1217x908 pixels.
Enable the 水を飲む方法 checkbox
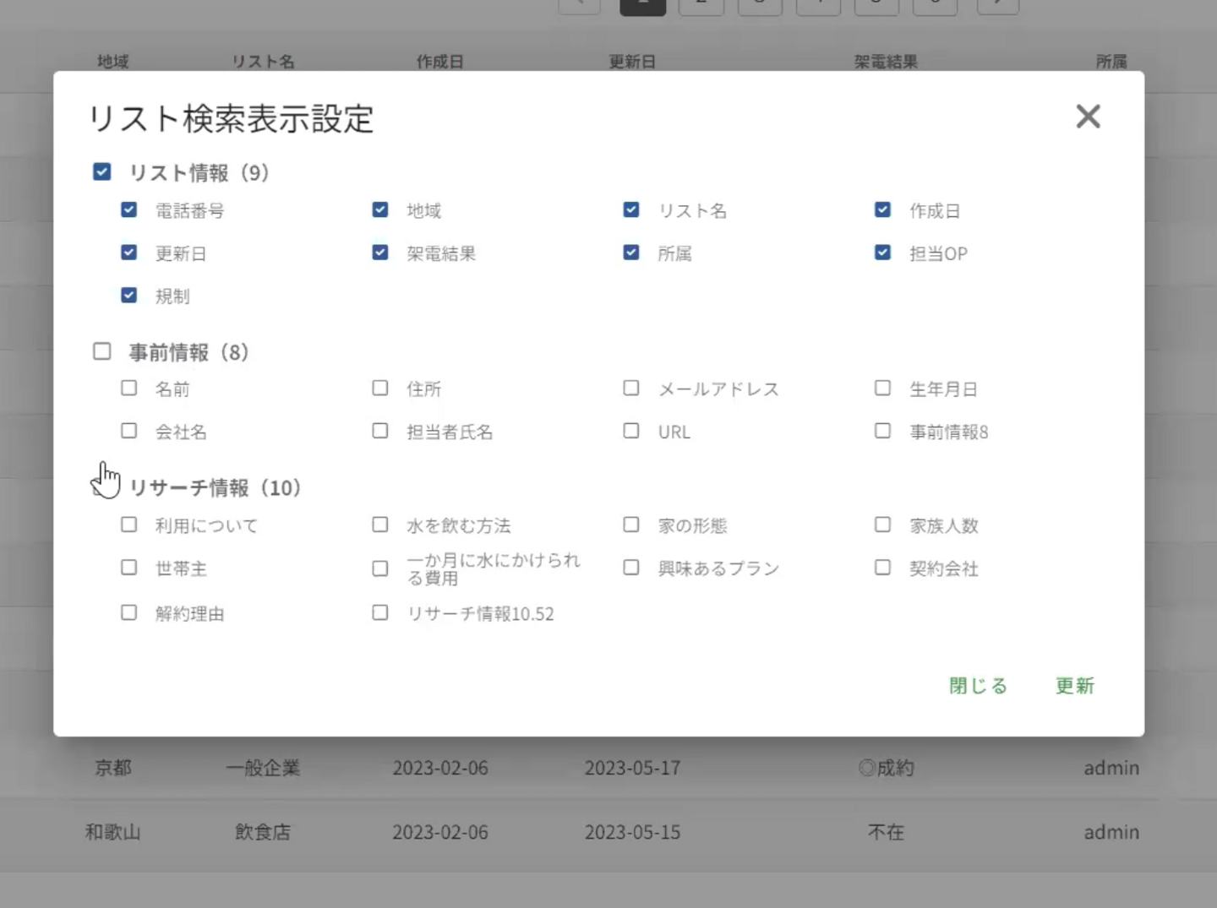click(x=380, y=525)
